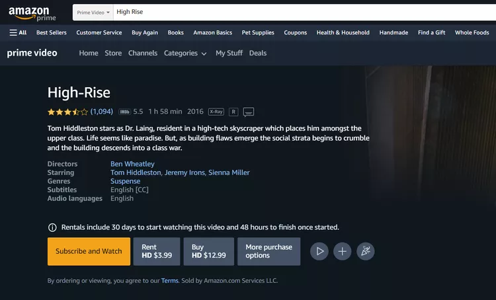Click the rental info circle icon
The width and height of the screenshot is (496, 300).
(52, 227)
